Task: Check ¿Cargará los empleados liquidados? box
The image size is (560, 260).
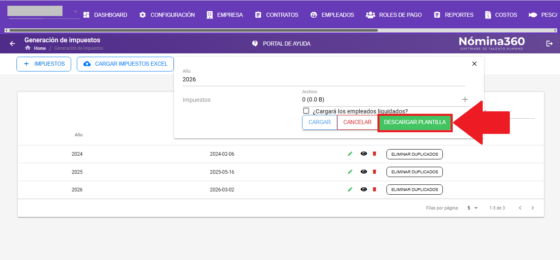Action: click(306, 111)
